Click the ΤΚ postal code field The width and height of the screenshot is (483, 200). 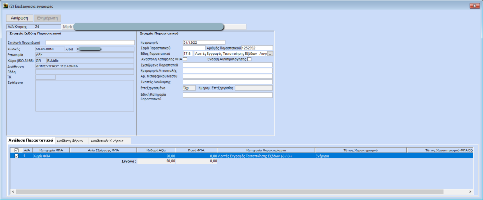(45, 77)
